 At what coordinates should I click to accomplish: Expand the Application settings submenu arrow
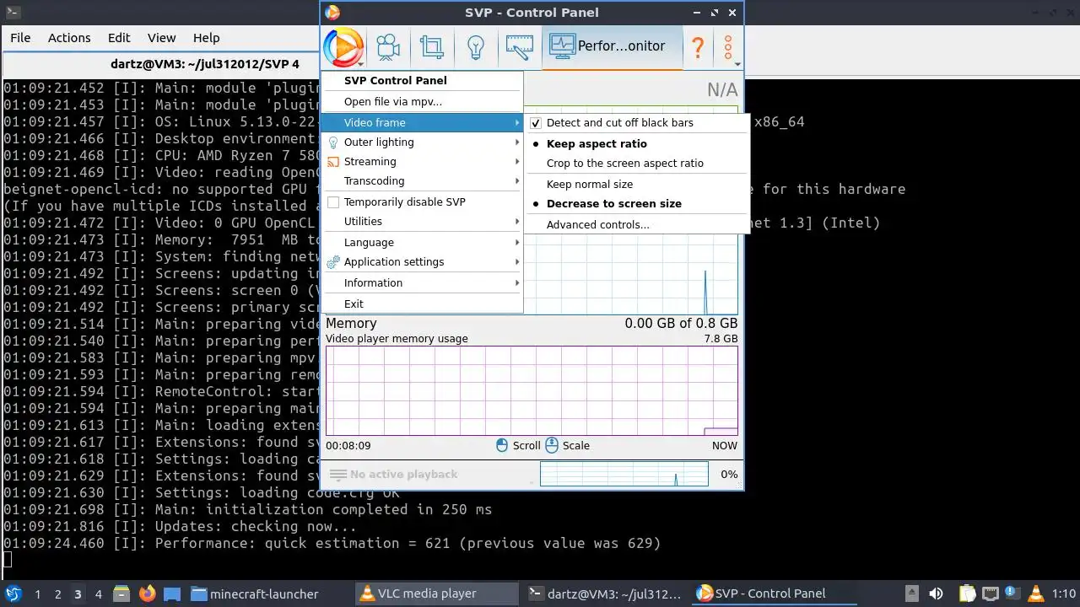pos(516,261)
